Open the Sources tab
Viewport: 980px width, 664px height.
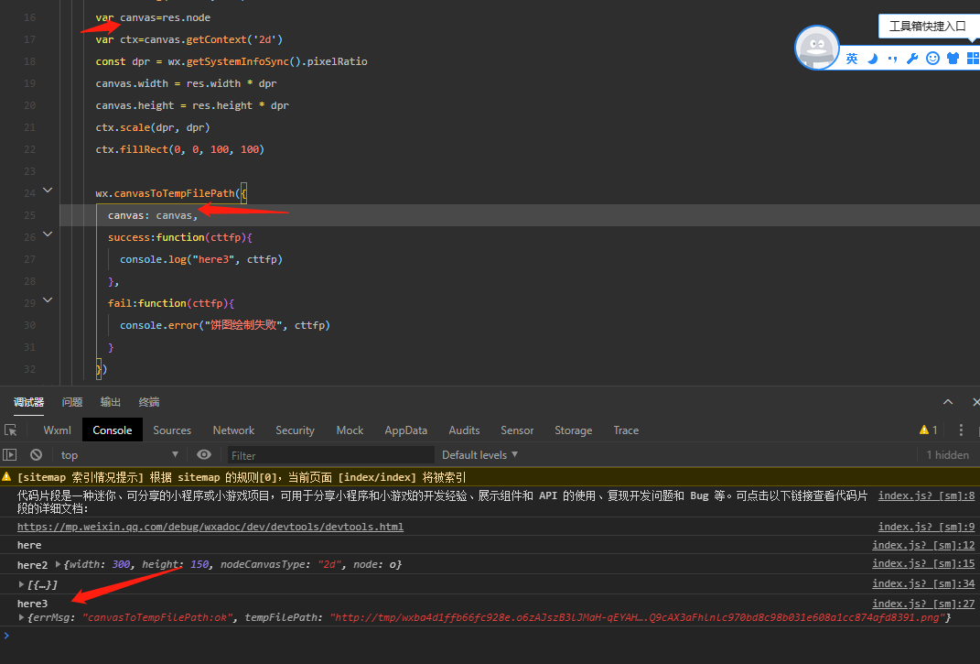[x=172, y=430]
